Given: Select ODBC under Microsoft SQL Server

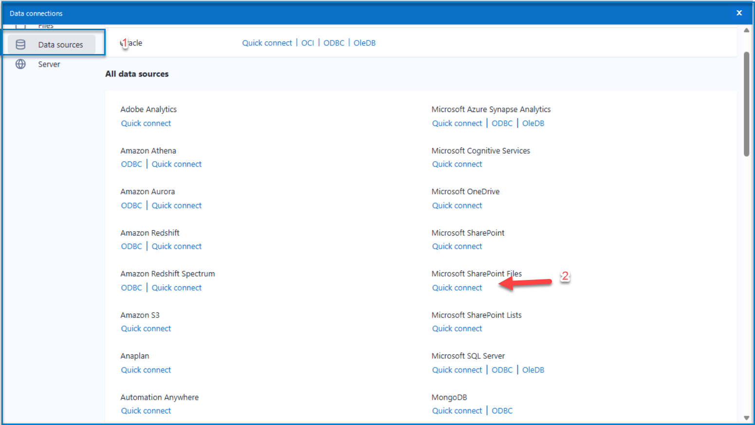Looking at the screenshot, I should 502,370.
